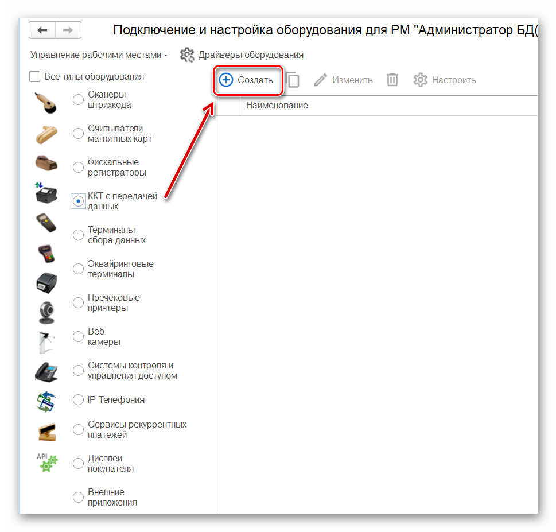
Task: Choose the 'Фискальные регистраторы' radio option
Action: point(78,168)
